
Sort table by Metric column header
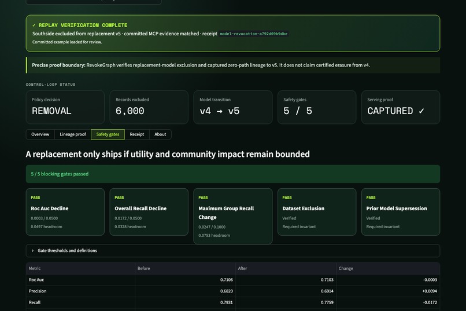80,268
